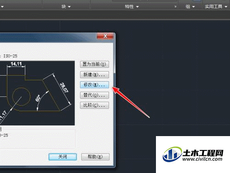Viewport: 230px width, 173px height.
Task: Click the 帮助(H) button
Action: pos(95,157)
